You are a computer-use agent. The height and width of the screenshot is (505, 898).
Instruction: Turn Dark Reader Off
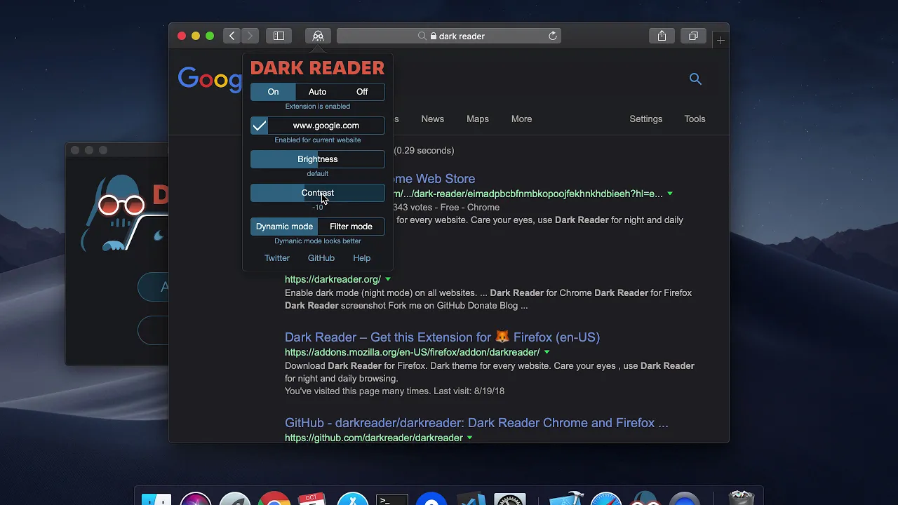(x=362, y=92)
